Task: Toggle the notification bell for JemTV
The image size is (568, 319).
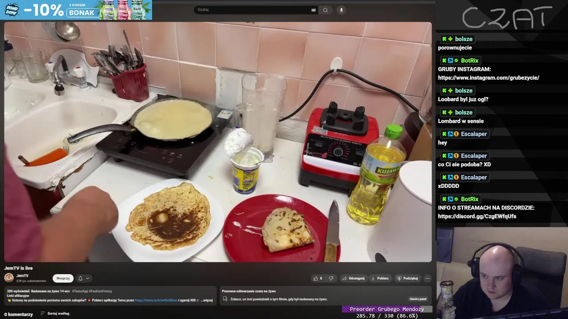Action: (x=80, y=278)
